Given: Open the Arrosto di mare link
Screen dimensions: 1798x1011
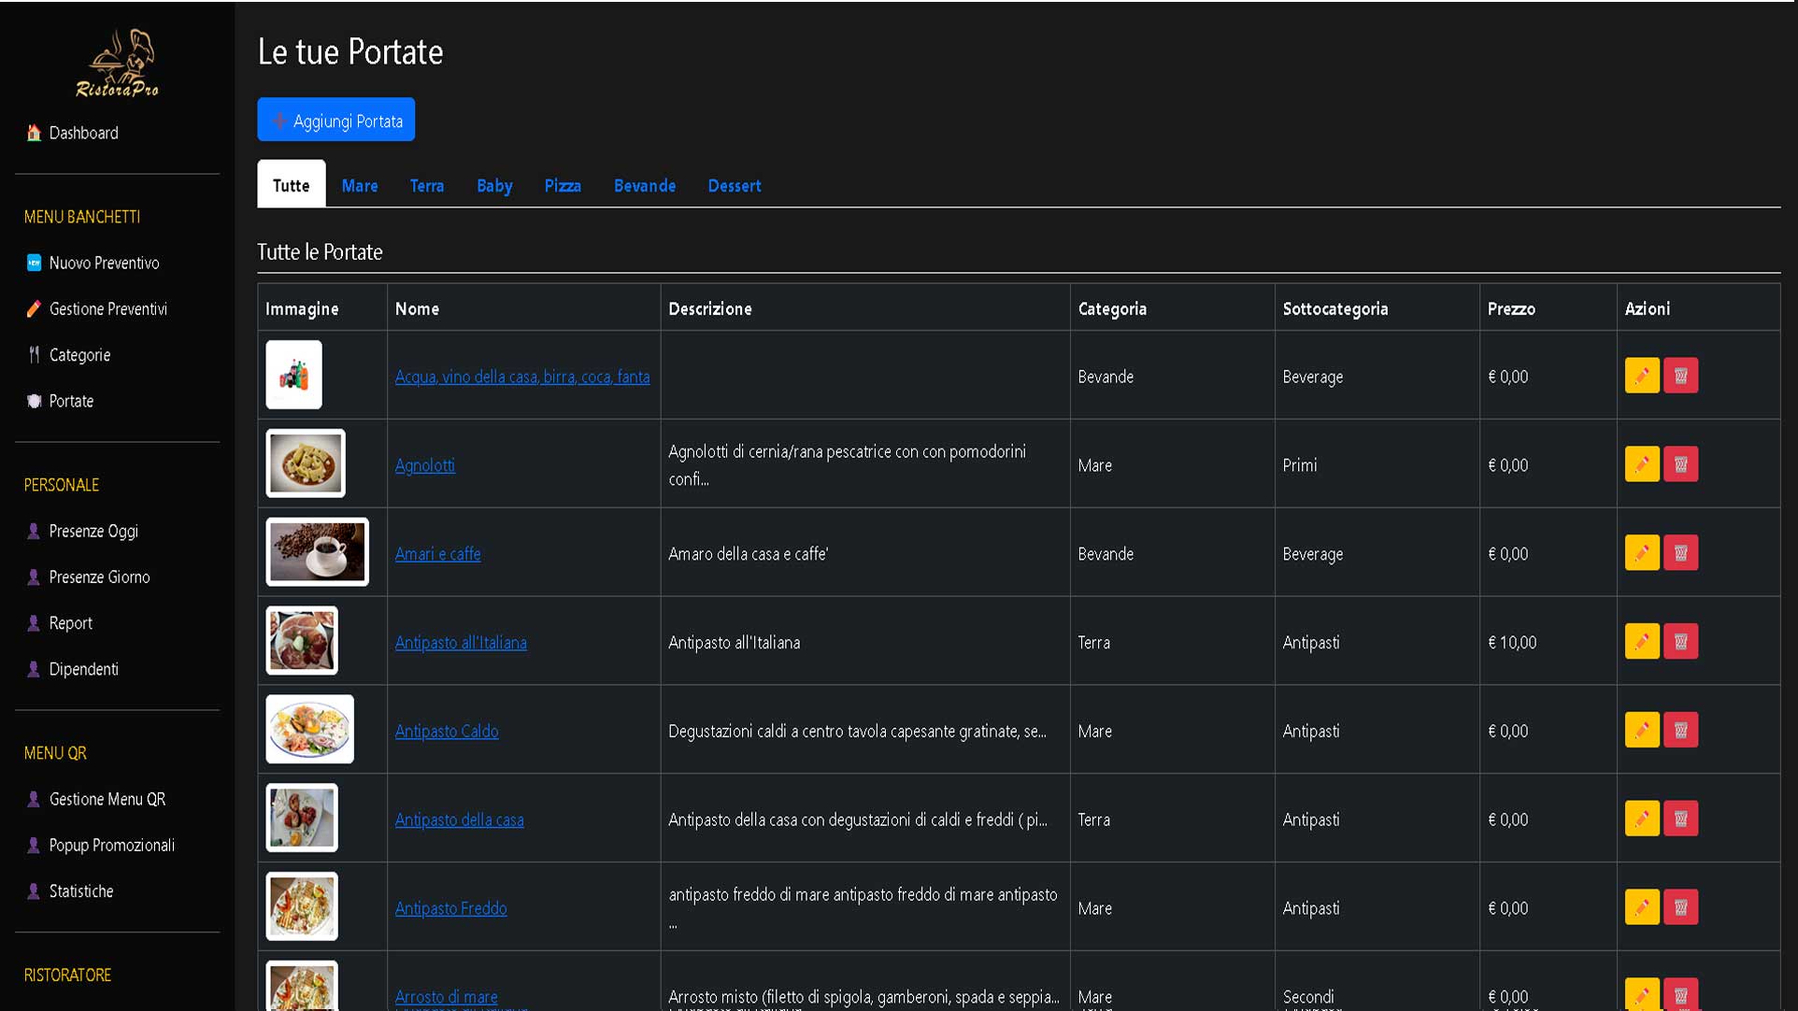Looking at the screenshot, I should point(447,997).
